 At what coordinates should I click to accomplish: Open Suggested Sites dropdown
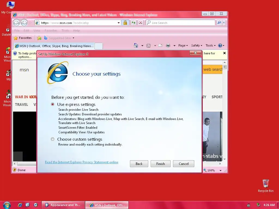point(59,38)
